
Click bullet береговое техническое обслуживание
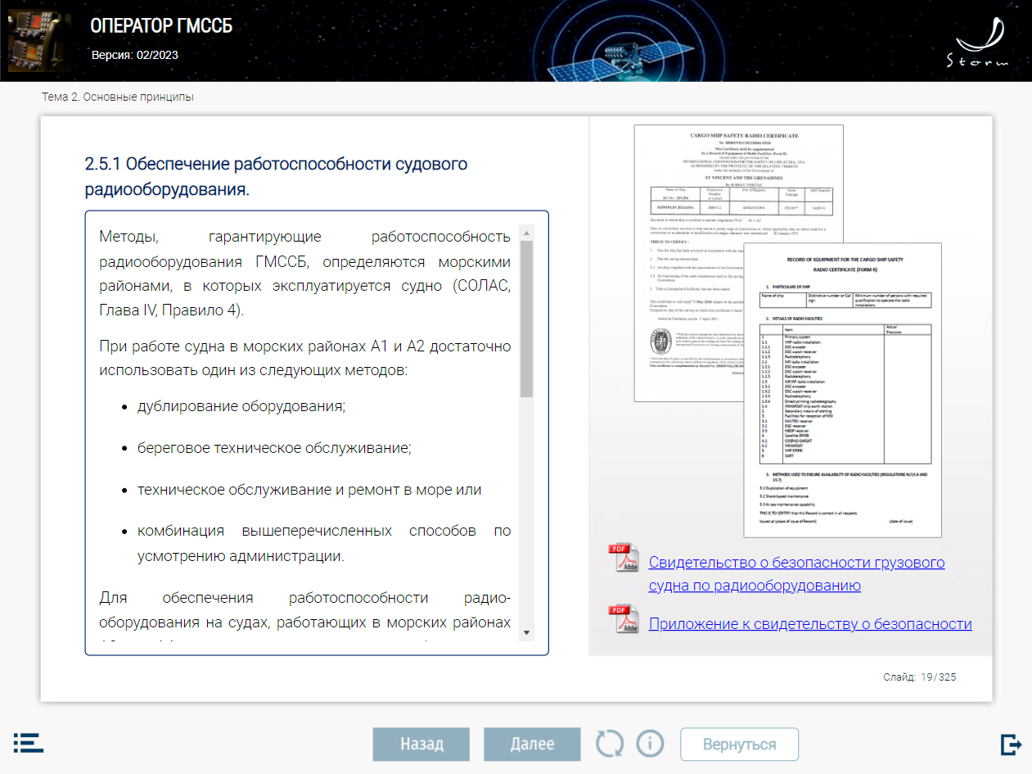(x=274, y=448)
